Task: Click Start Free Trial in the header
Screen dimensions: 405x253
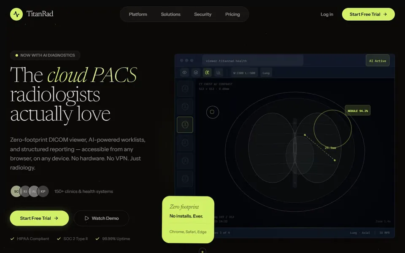Action: (x=368, y=14)
